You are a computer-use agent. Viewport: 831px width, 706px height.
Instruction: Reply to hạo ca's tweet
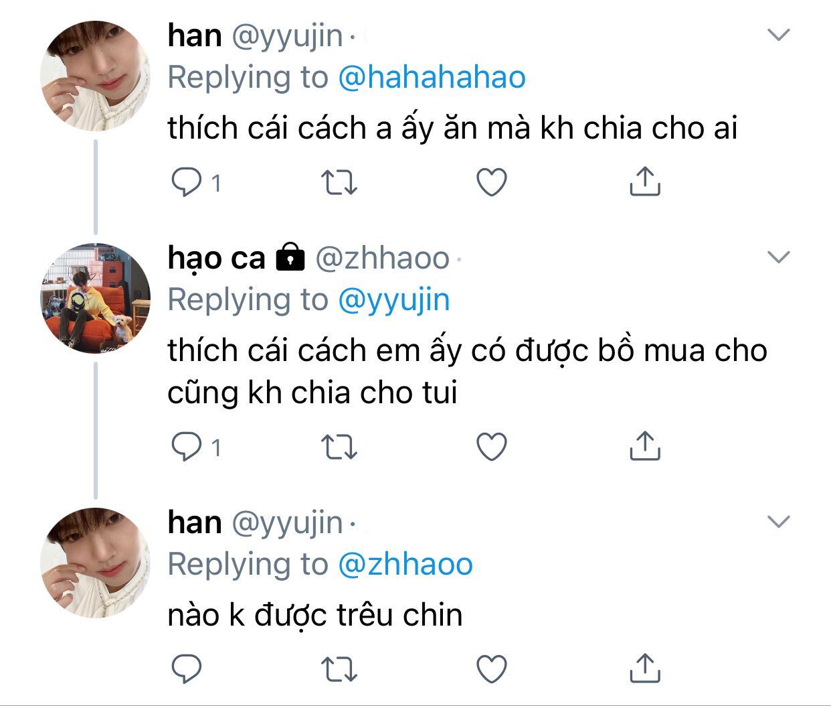(187, 447)
